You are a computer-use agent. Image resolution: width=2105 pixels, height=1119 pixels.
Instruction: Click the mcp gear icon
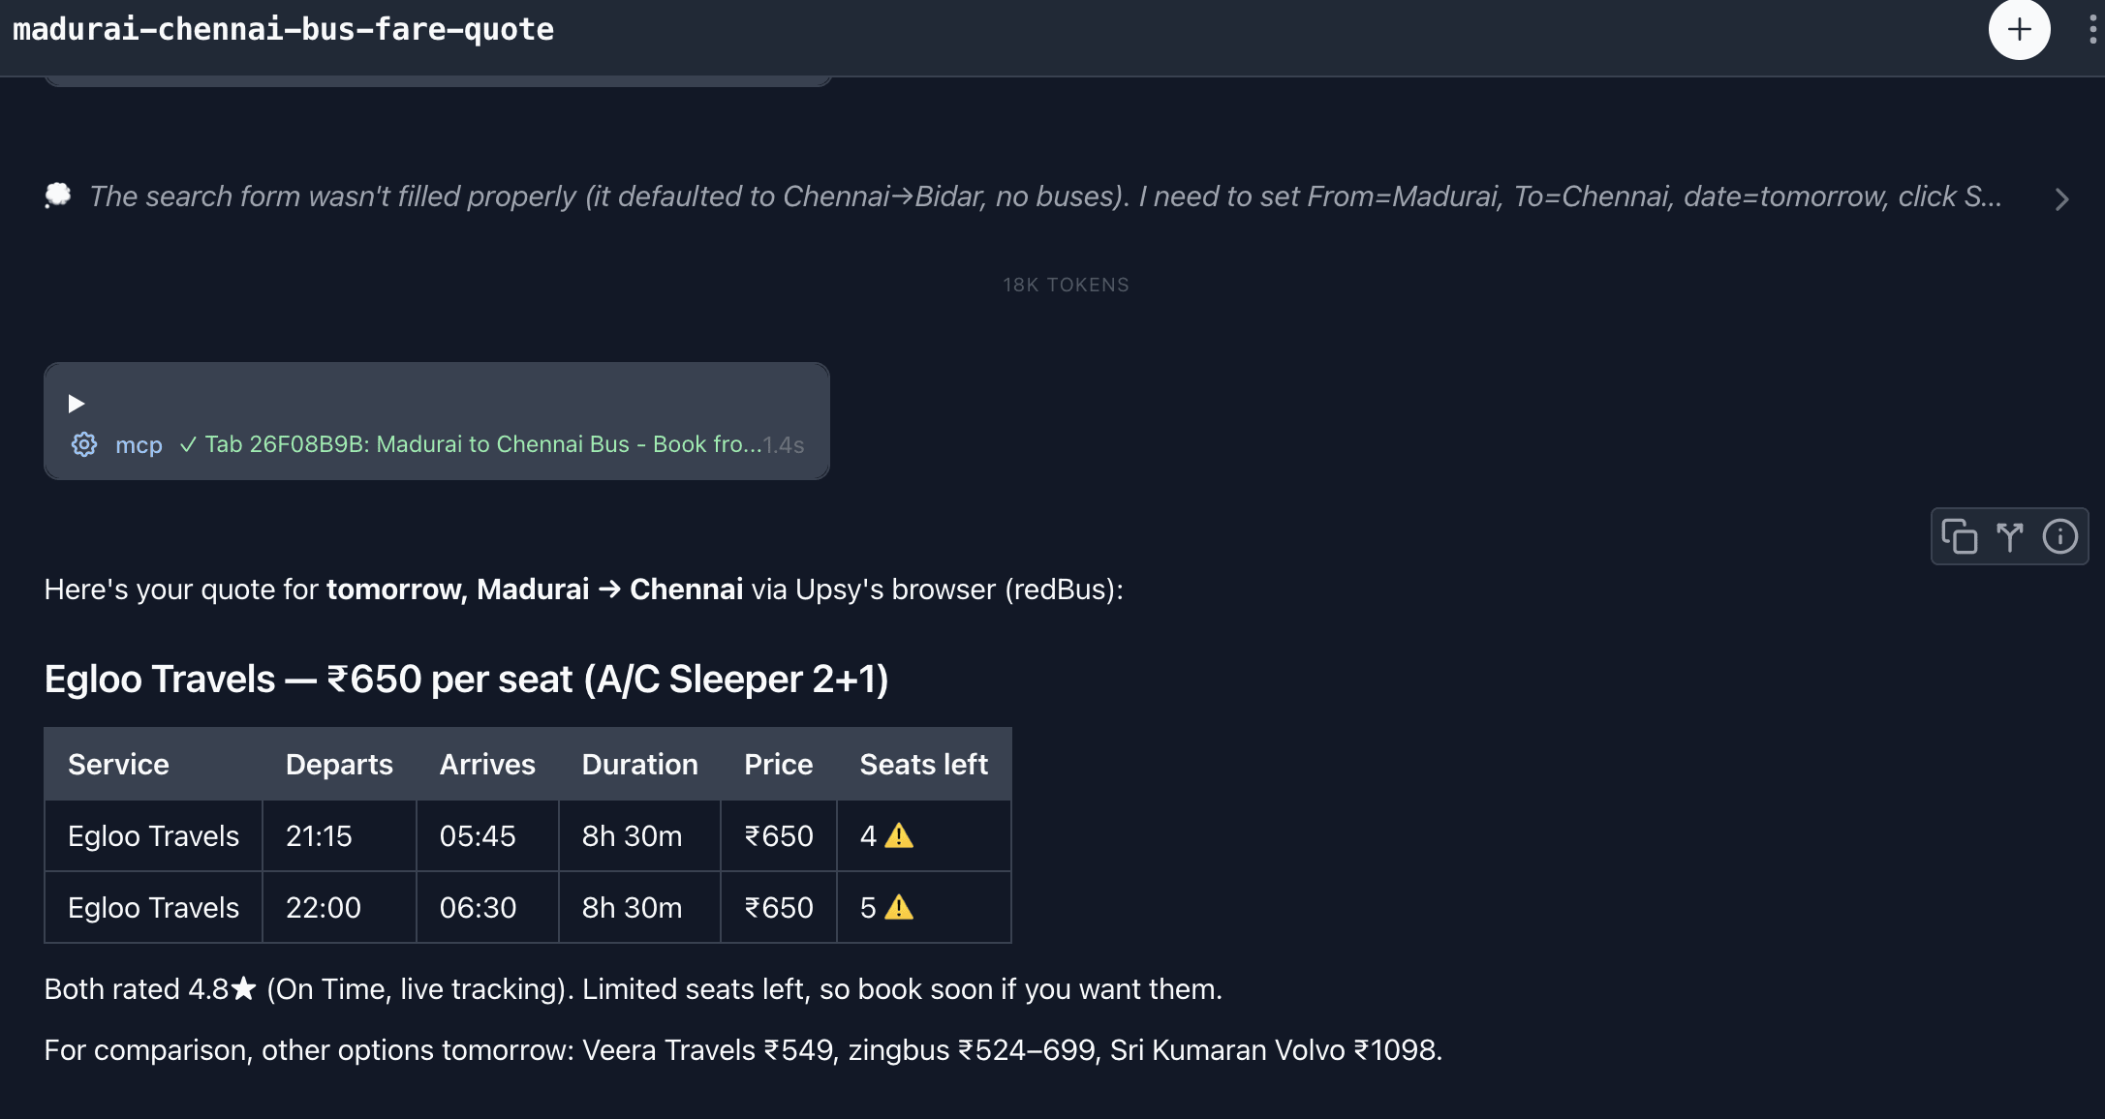pyautogui.click(x=84, y=444)
